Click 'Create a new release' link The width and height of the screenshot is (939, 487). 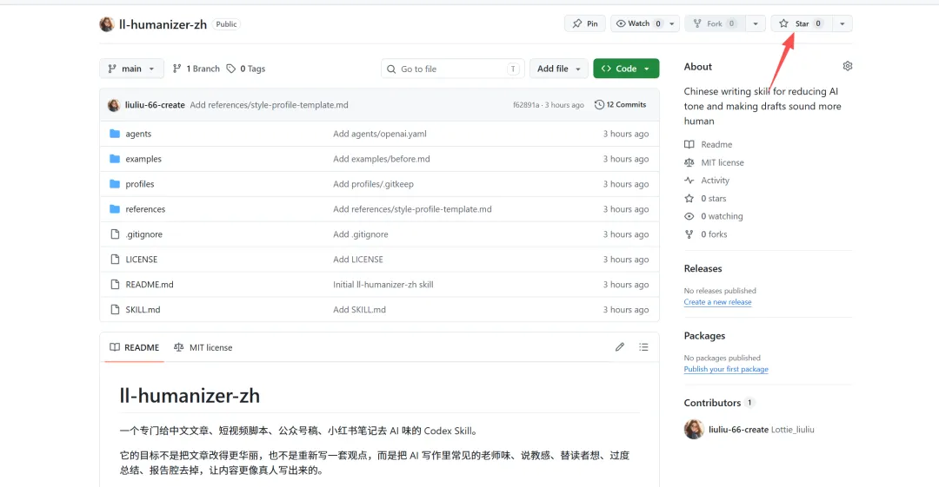pyautogui.click(x=717, y=302)
